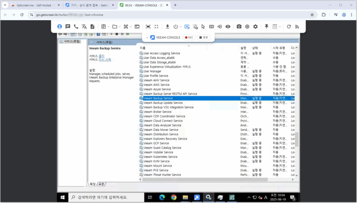Switch to the 확장 tab
This screenshot has width=357, height=203.
tap(93, 184)
